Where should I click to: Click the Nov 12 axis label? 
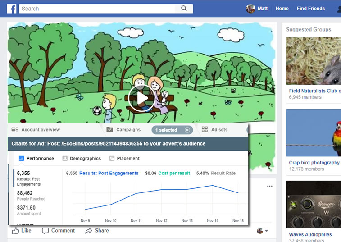(x=162, y=221)
